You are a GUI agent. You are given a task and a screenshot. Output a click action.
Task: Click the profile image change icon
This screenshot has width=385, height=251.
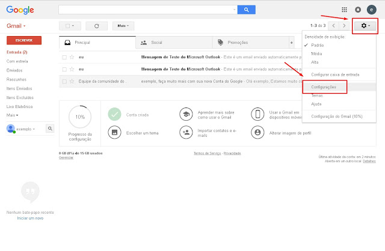point(257,132)
